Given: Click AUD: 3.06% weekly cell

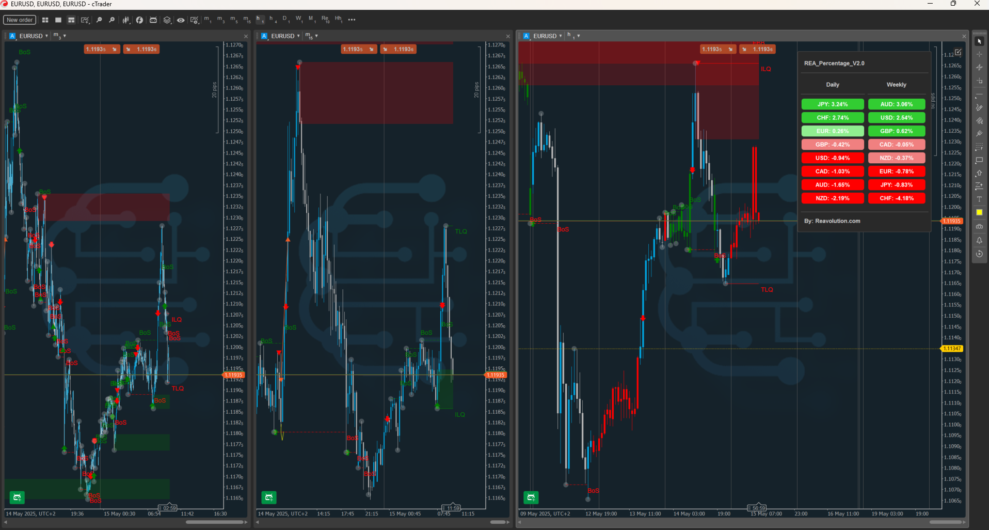Looking at the screenshot, I should 897,104.
